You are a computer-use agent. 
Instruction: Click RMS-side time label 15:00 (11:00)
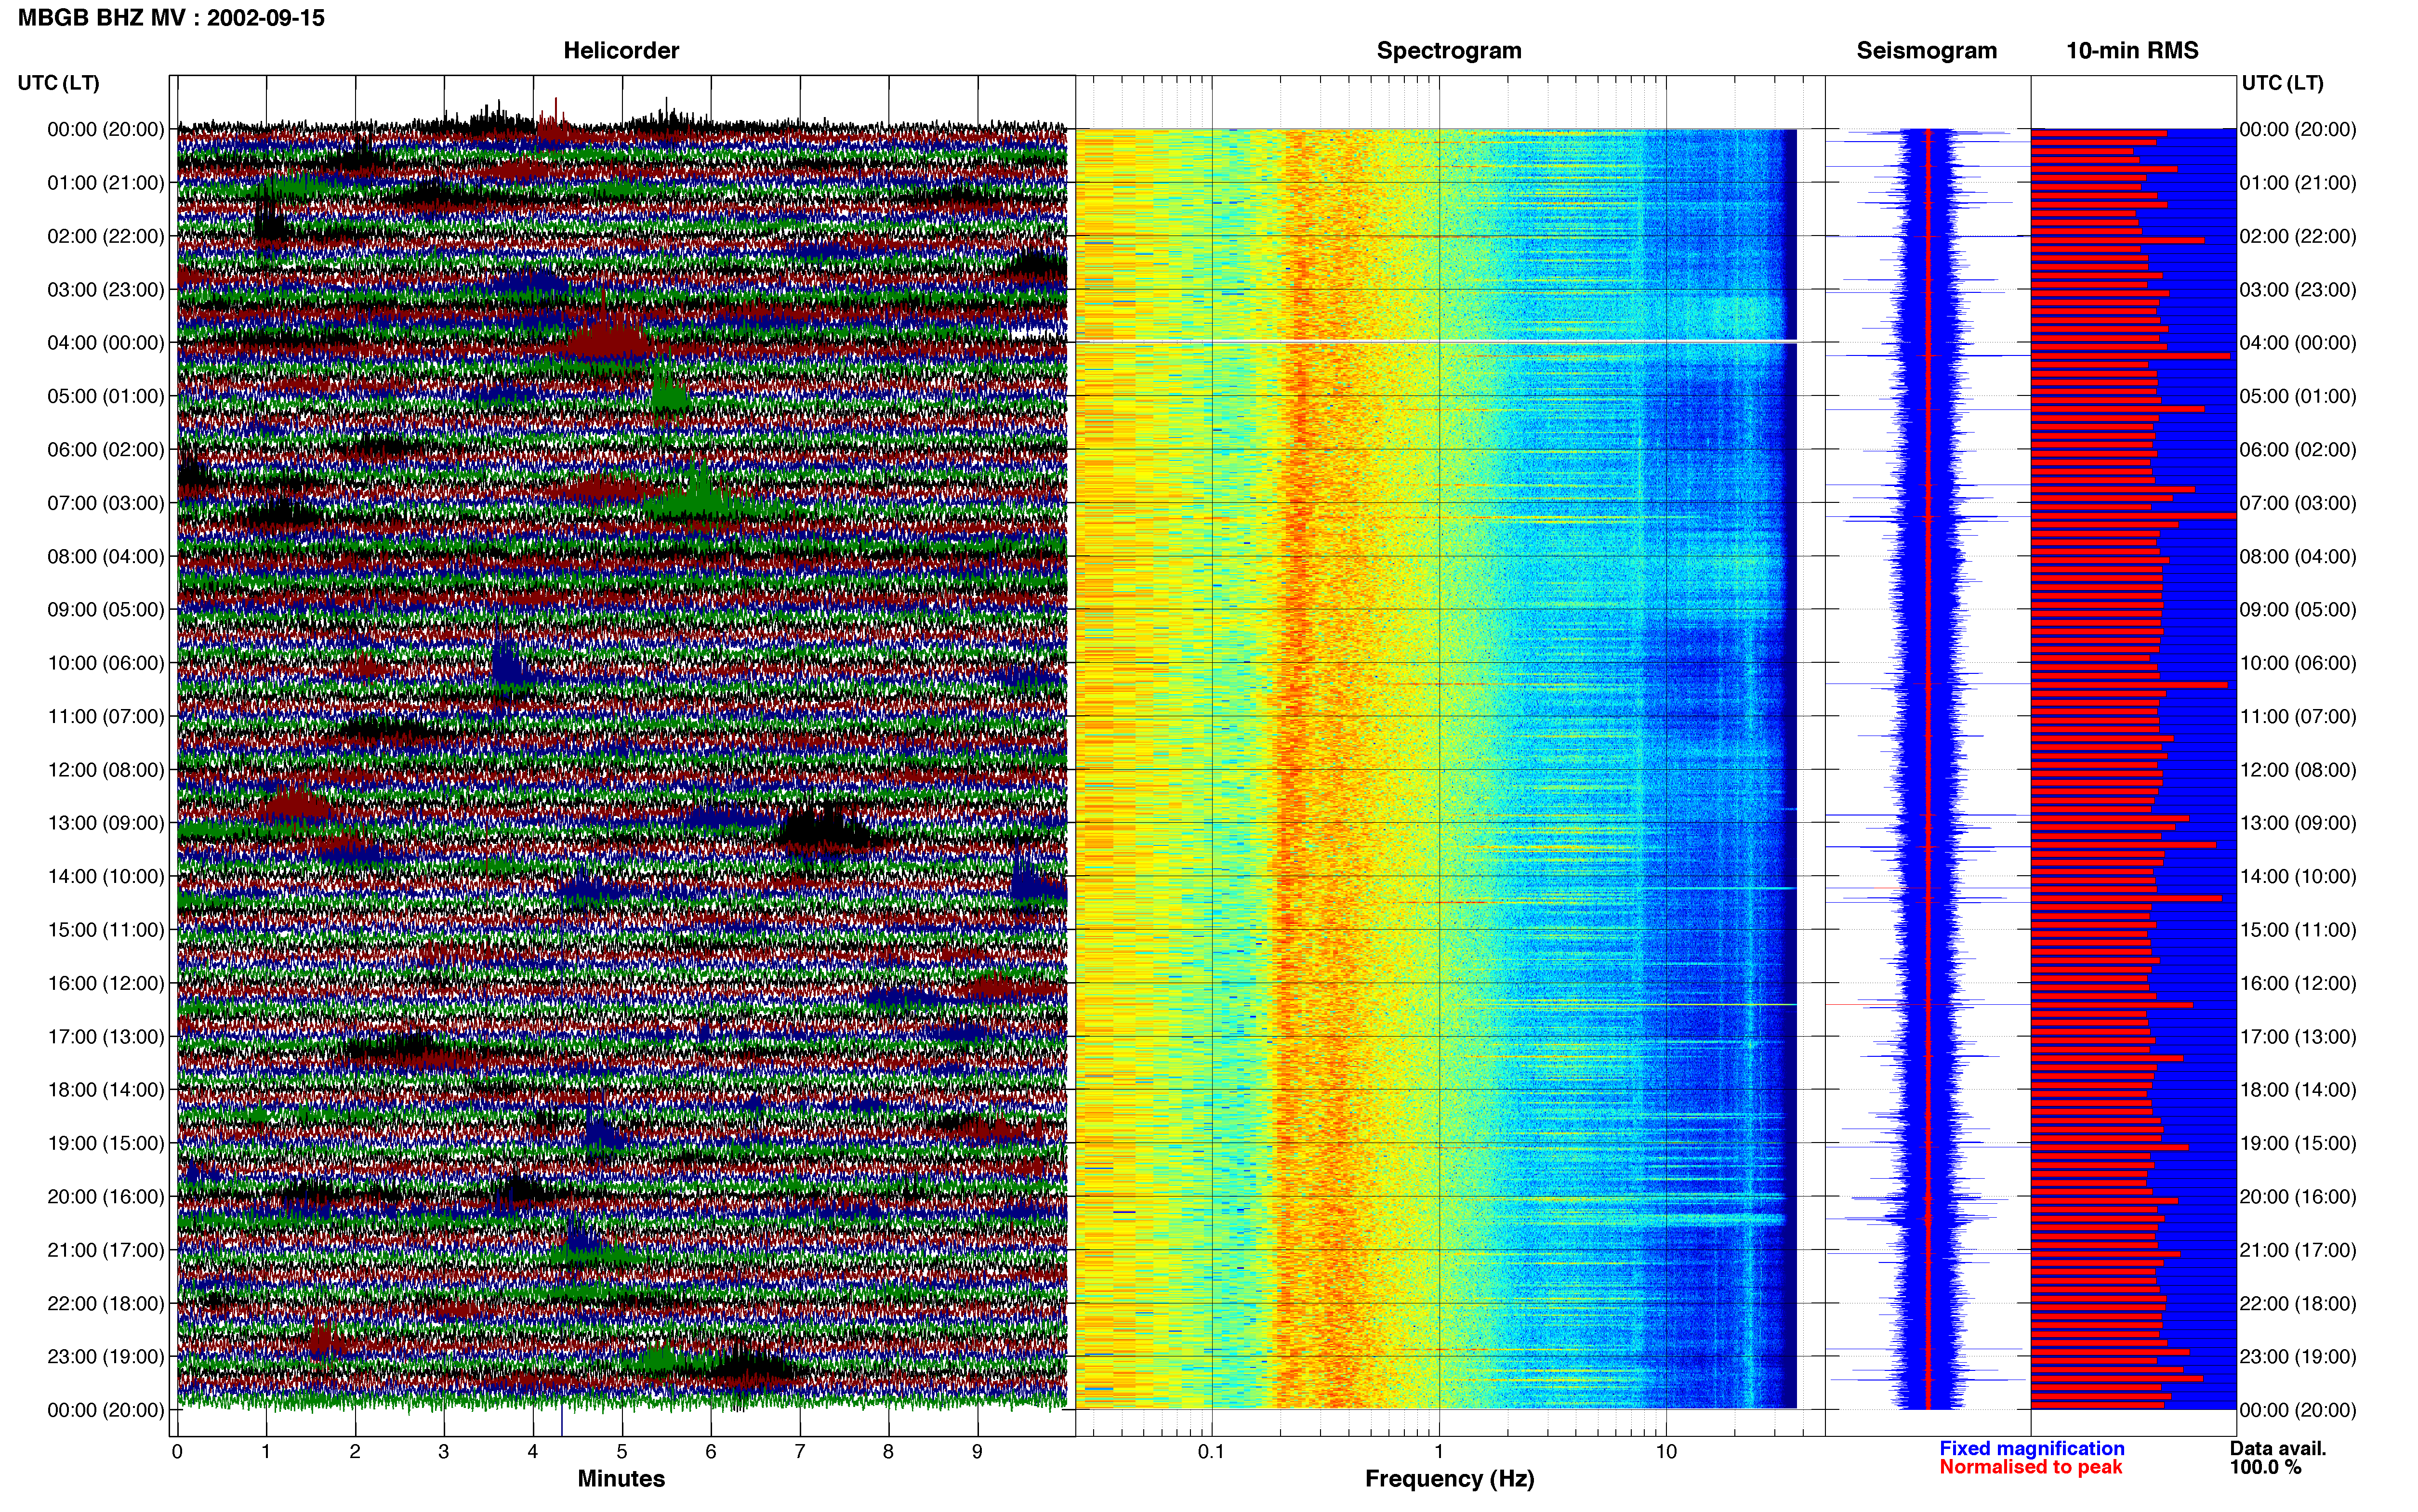tap(2298, 930)
